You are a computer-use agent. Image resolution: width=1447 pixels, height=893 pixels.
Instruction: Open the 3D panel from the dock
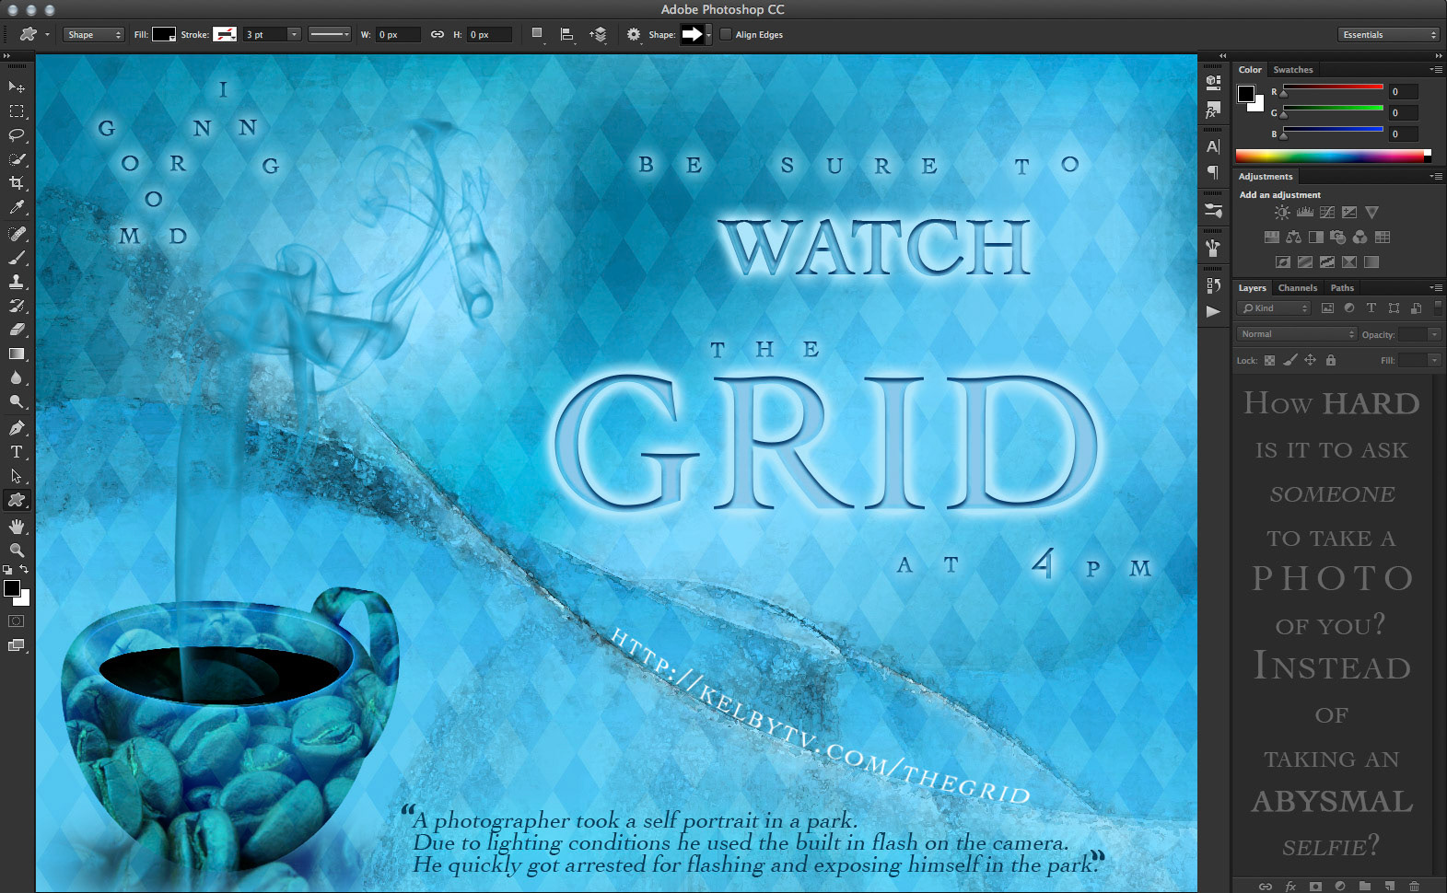1213,81
